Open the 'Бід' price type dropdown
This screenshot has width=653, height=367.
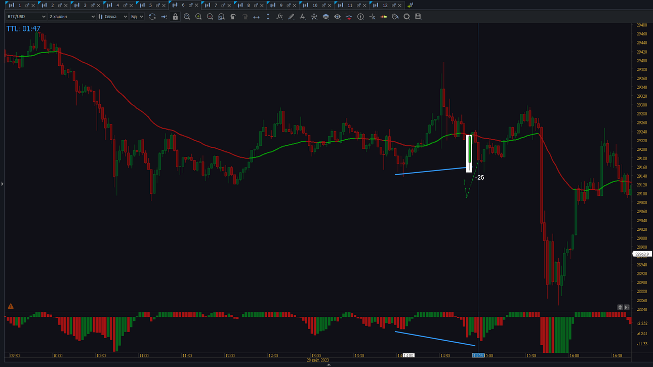pos(137,17)
